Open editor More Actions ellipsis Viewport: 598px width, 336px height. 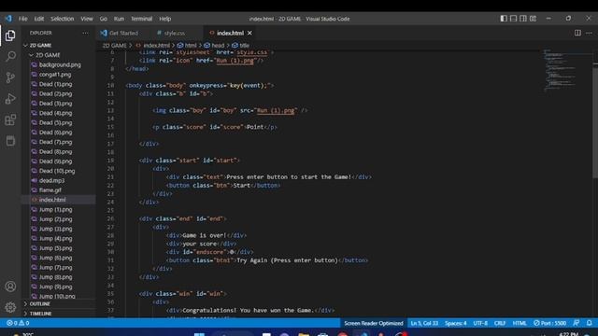point(589,34)
